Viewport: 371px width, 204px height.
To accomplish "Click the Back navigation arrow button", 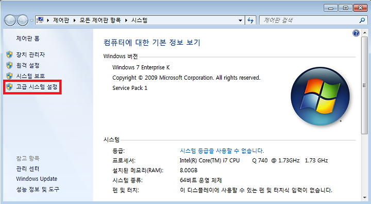I will pyautogui.click(x=10, y=21).
